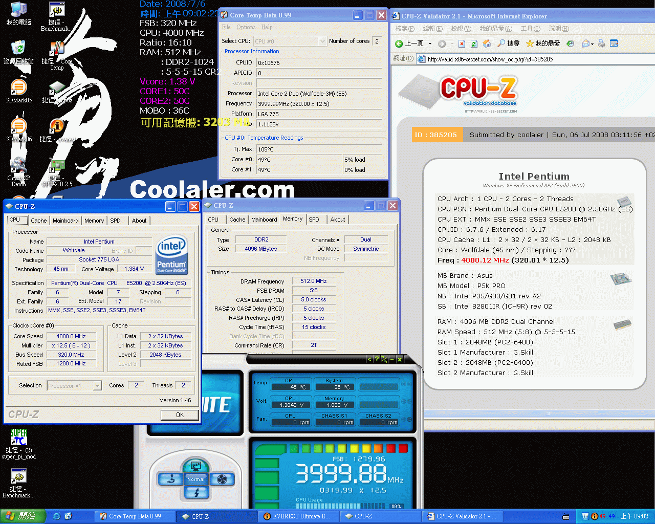This screenshot has height=524, width=655.
Task: Open the Search pane in Internet Explorer
Action: [x=509, y=43]
